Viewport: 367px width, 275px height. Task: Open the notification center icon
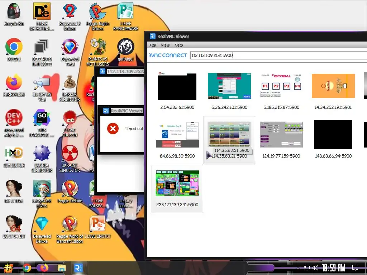[355, 267]
